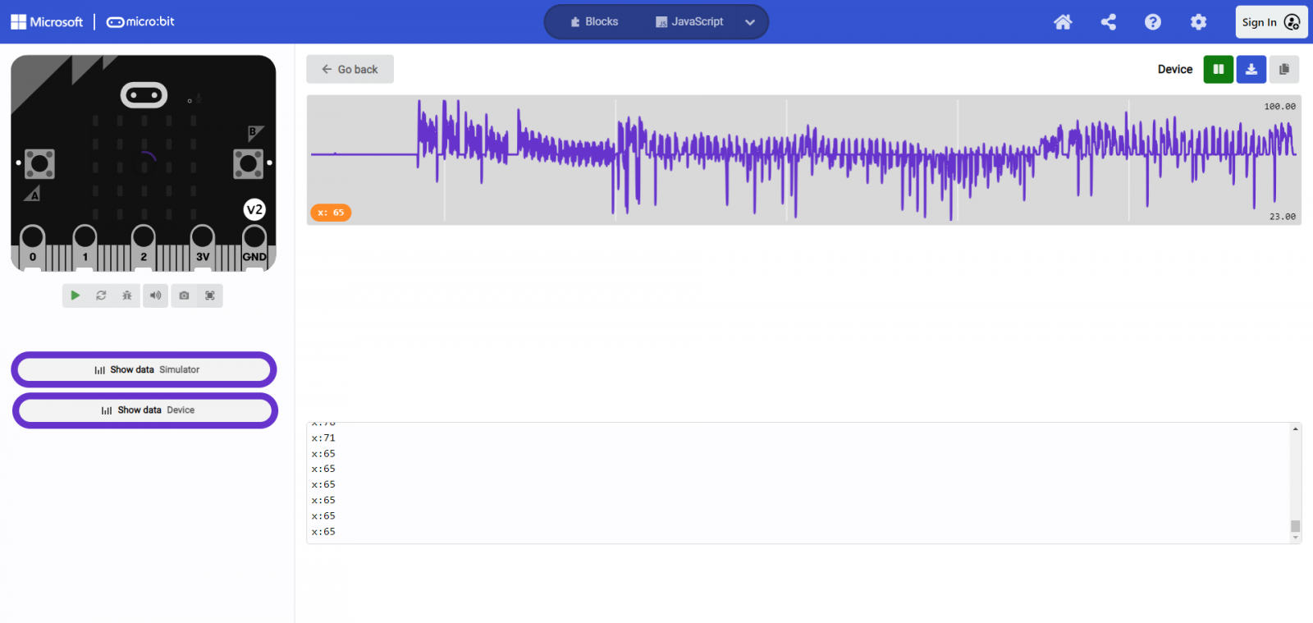
Task: Download the device data as CSV
Action: coord(1251,69)
